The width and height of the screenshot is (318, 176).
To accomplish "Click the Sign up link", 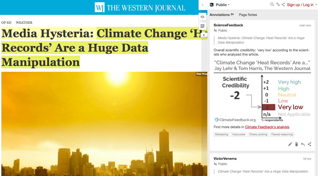I will click(x=293, y=5).
